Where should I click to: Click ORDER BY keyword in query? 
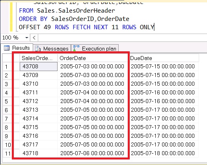click(33, 19)
